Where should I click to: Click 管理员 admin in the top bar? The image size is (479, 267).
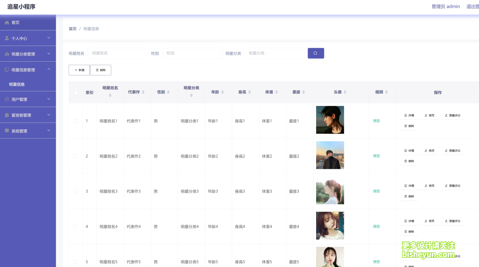click(x=446, y=6)
